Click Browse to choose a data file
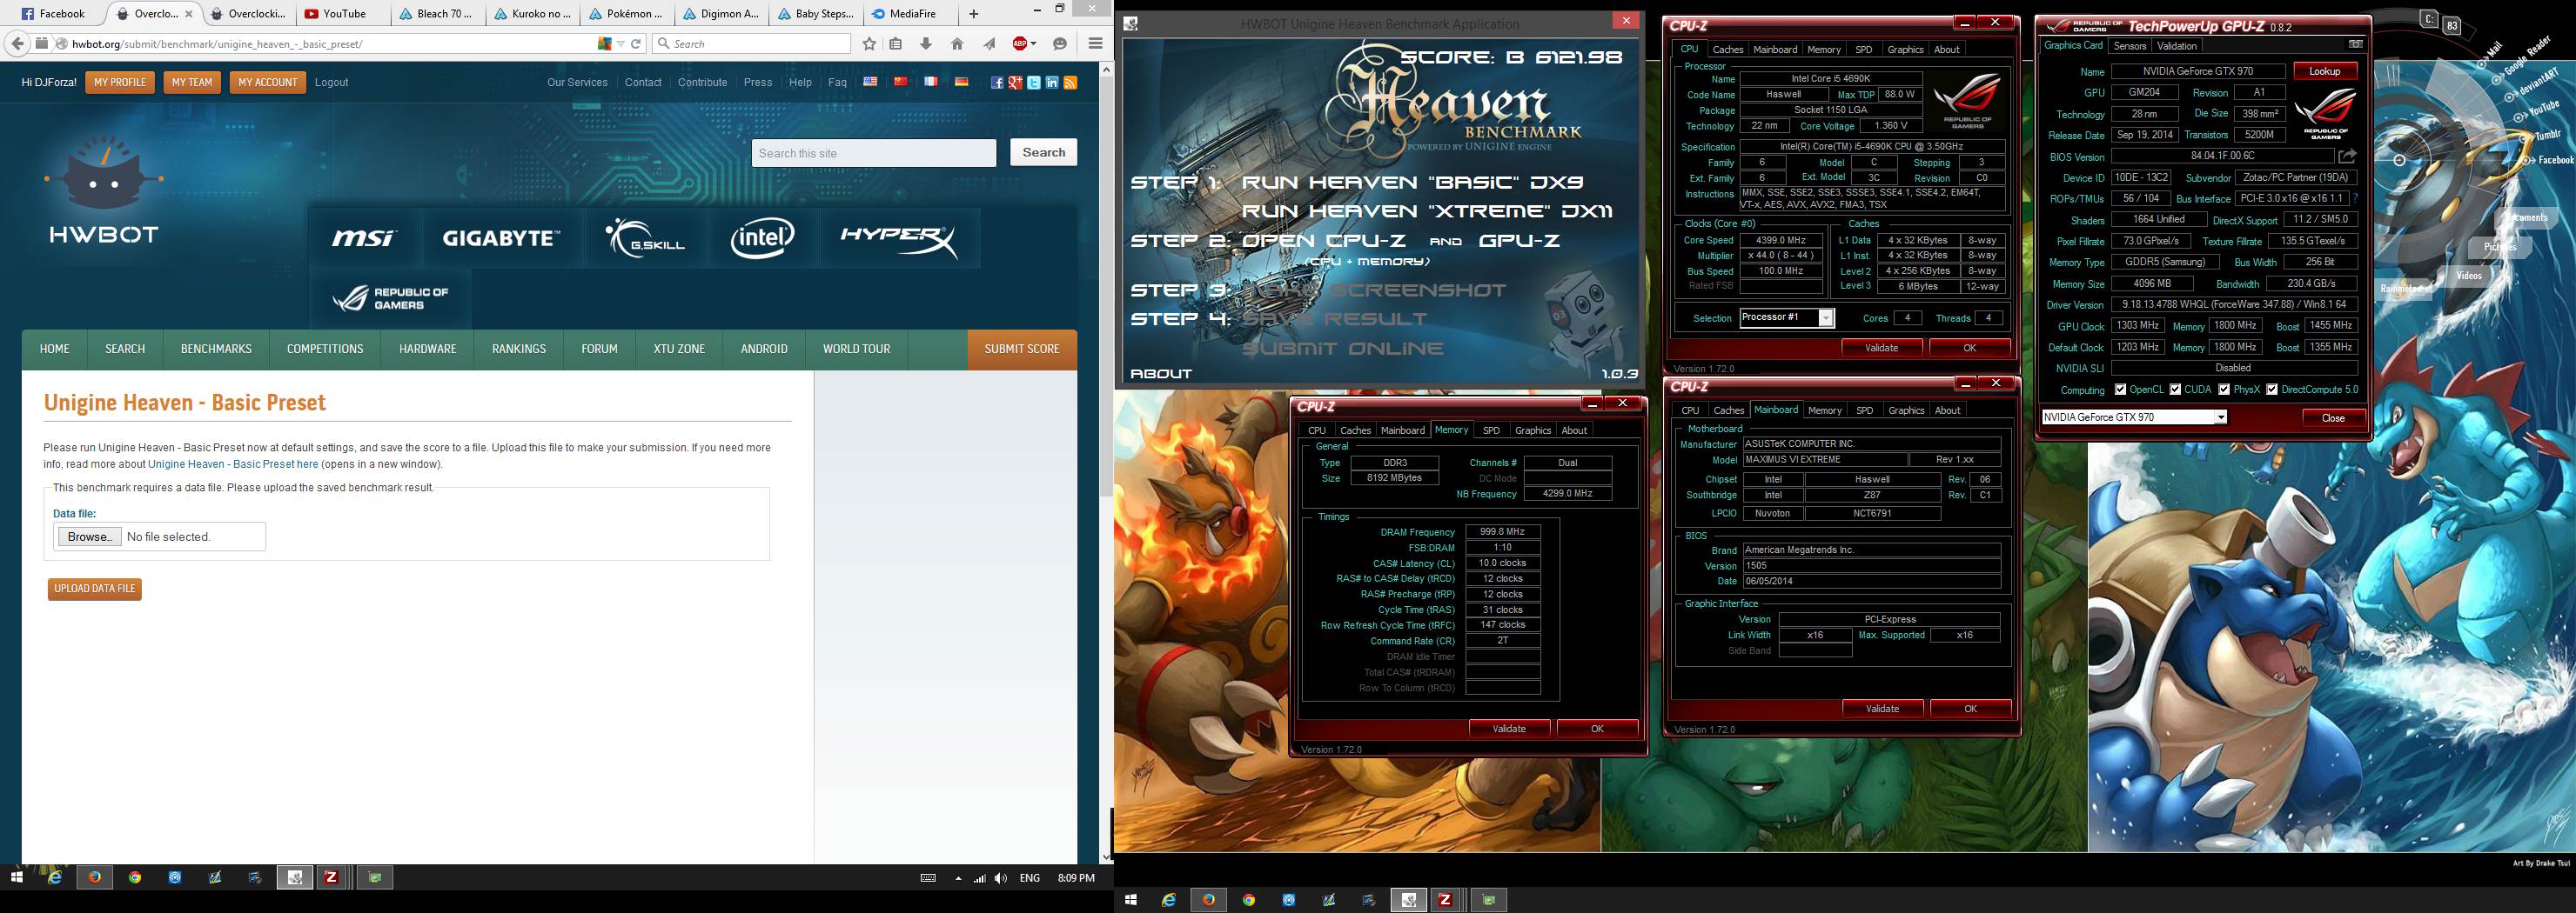Screen dimensions: 2576x913 (90, 536)
